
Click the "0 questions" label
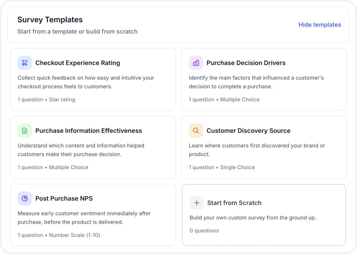click(x=204, y=231)
